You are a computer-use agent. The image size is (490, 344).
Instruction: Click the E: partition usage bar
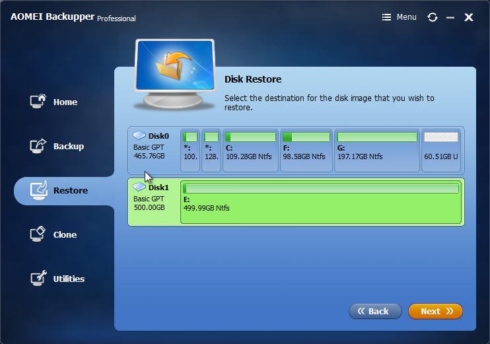click(321, 188)
